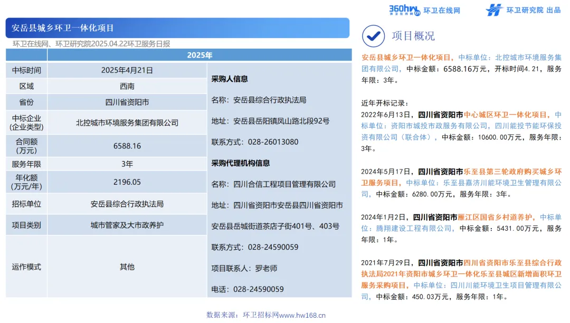Image resolution: width=570 pixels, height=323 pixels.
Task: Click the 2024年1月2日 record date
Action: point(383,217)
